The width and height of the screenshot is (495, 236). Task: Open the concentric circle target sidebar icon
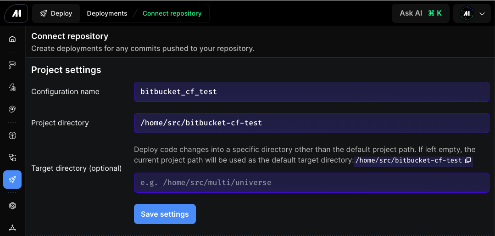click(12, 109)
